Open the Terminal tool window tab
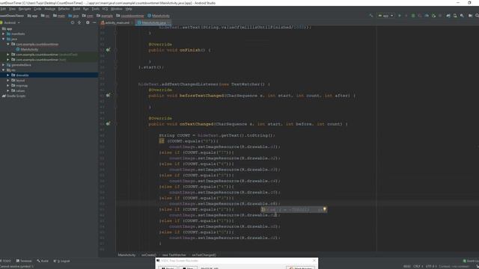 click(24, 261)
